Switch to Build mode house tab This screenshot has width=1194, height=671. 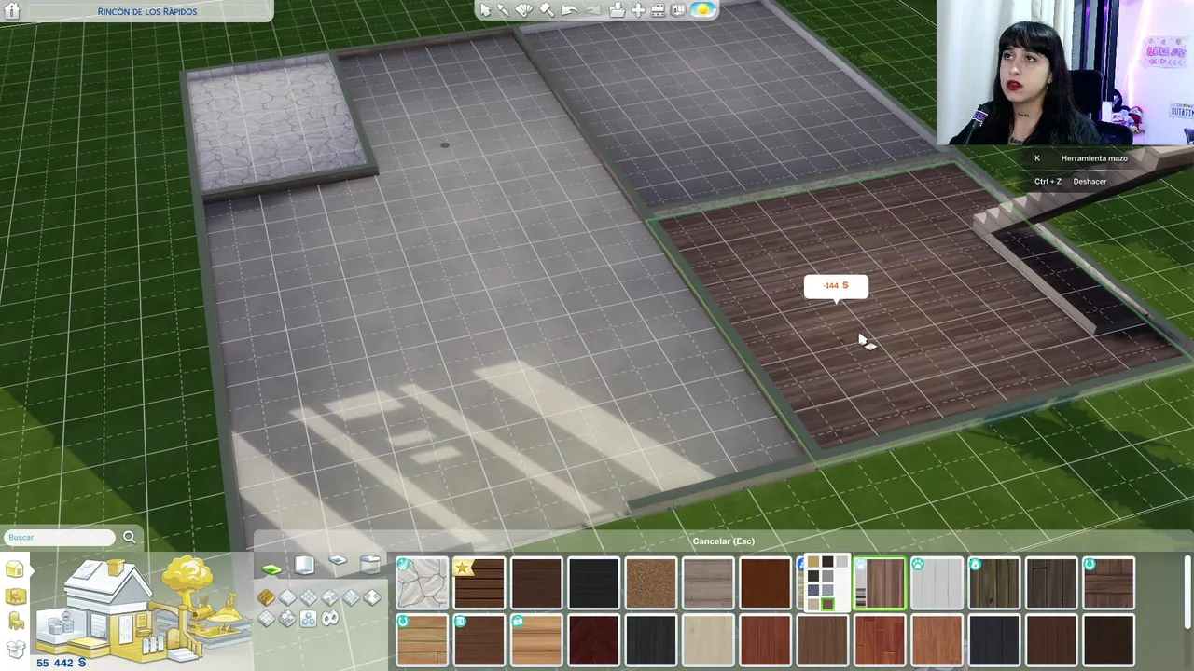(x=15, y=569)
